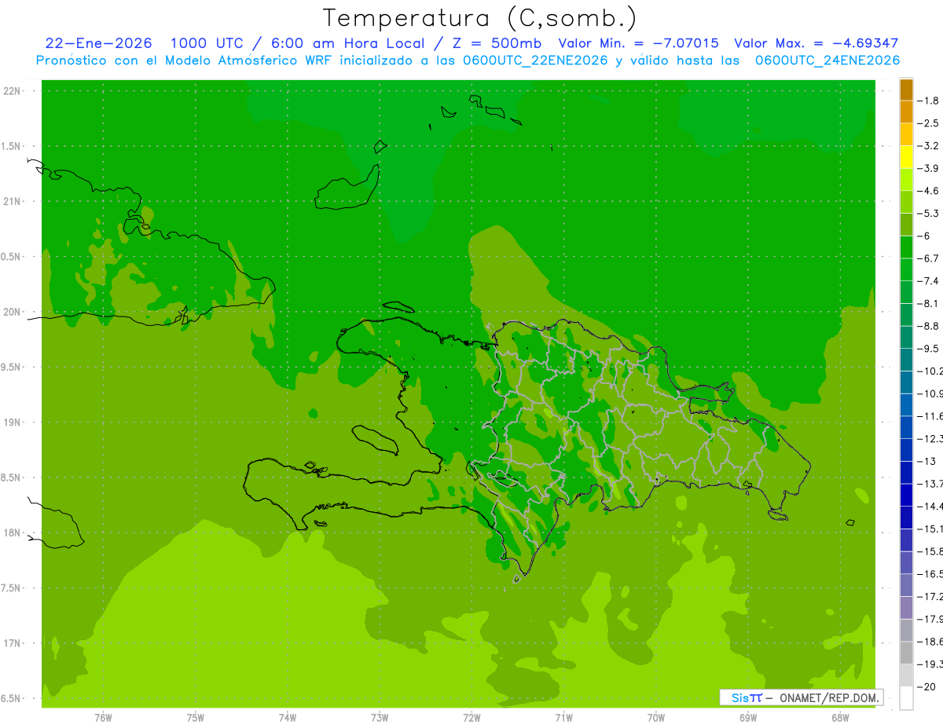Select the date text '22-Ene-2026'

pyautogui.click(x=98, y=43)
